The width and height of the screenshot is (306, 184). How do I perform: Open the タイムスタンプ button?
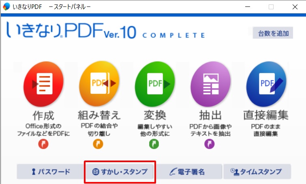pos(257,171)
